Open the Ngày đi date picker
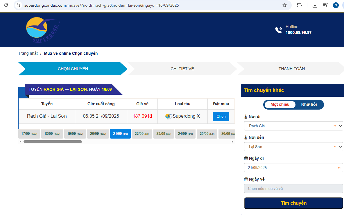Image resolution: width=344 pixels, height=218 pixels. (x=293, y=168)
